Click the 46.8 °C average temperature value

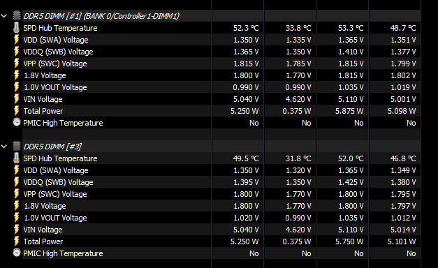(x=403, y=158)
